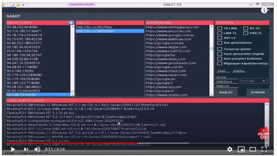This screenshot has height=156, width=277.
Task: Open the video info card icon
Action: (x=264, y=10)
